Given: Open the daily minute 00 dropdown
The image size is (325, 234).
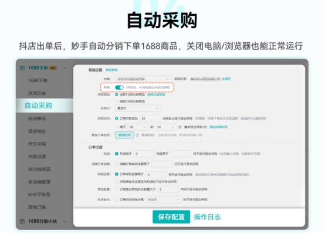Looking at the screenshot, I should point(166,127).
